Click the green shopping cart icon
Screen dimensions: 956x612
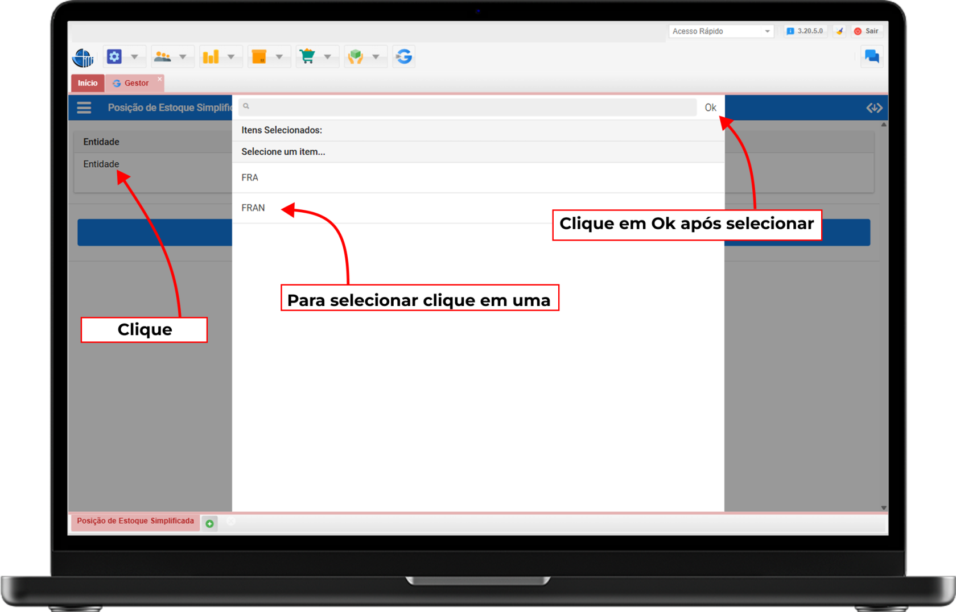click(x=307, y=57)
